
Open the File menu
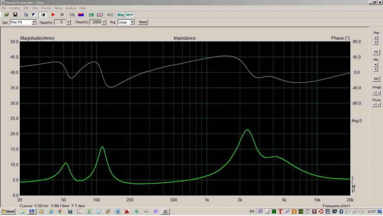[4, 8]
